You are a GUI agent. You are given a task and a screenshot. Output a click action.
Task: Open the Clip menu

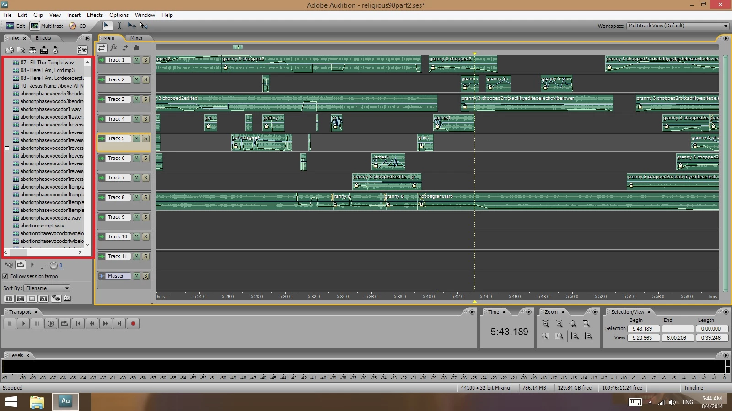click(38, 15)
